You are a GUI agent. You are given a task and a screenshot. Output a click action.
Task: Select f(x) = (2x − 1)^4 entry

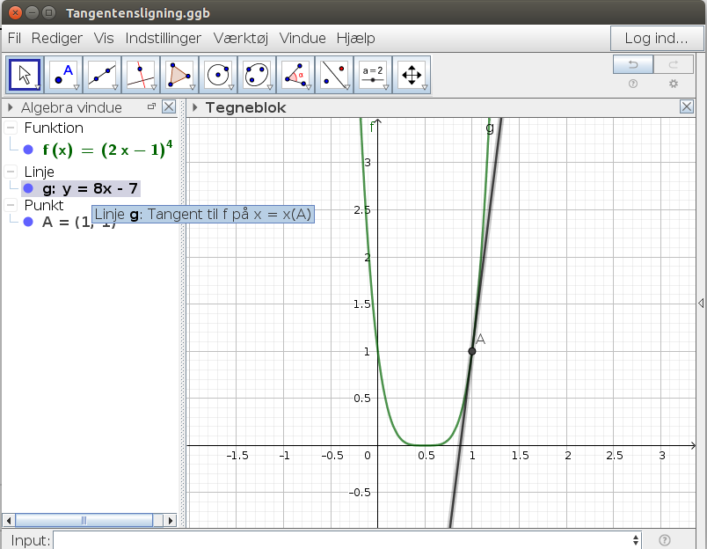point(107,150)
